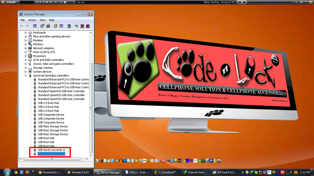Click the device tree scroll down arrow
314x176 pixels.
91,155
